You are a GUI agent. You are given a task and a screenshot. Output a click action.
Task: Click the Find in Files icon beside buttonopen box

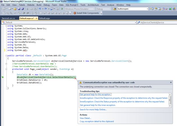(x=115, y=9)
